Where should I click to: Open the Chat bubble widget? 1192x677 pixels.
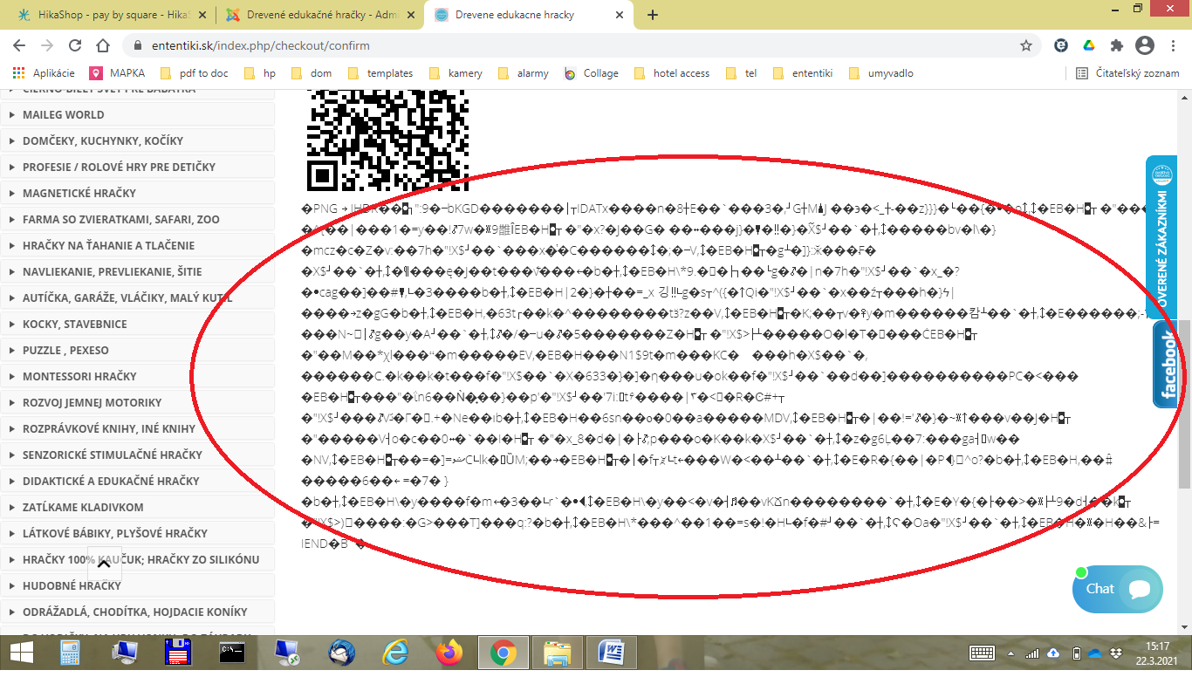pos(1118,589)
